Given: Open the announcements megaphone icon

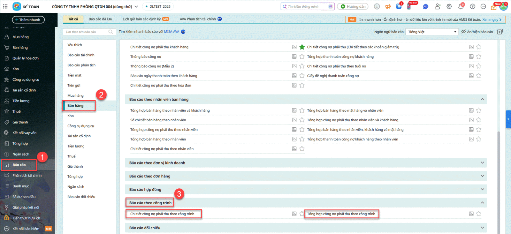Looking at the screenshot, I should click(388, 6).
